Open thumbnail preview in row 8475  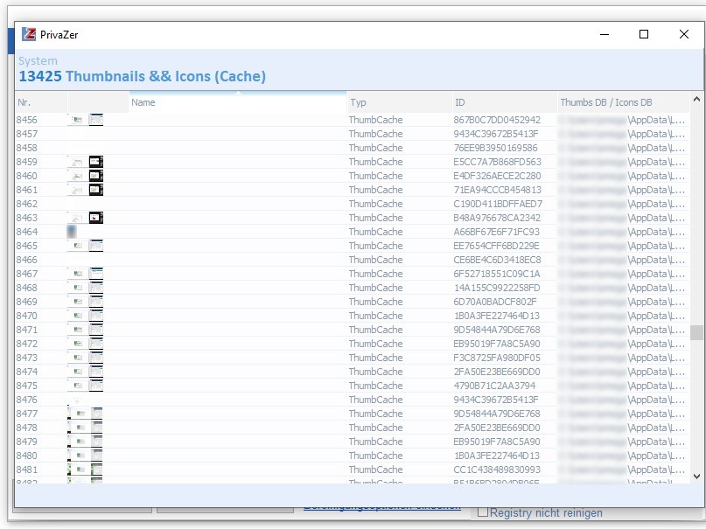(x=86, y=386)
